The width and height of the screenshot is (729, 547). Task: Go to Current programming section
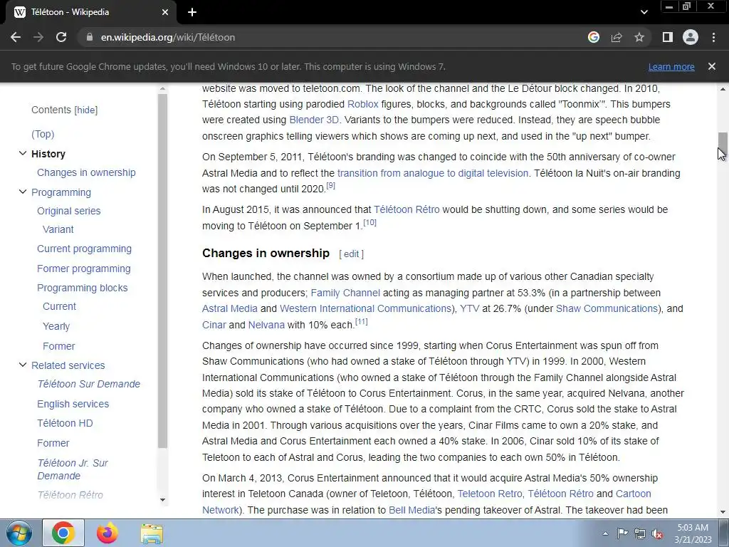point(85,249)
